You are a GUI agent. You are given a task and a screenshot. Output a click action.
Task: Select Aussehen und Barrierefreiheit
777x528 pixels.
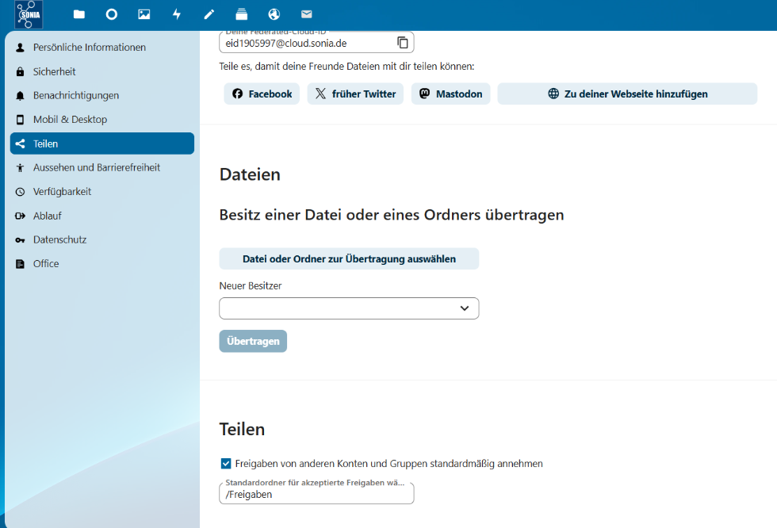click(x=96, y=167)
